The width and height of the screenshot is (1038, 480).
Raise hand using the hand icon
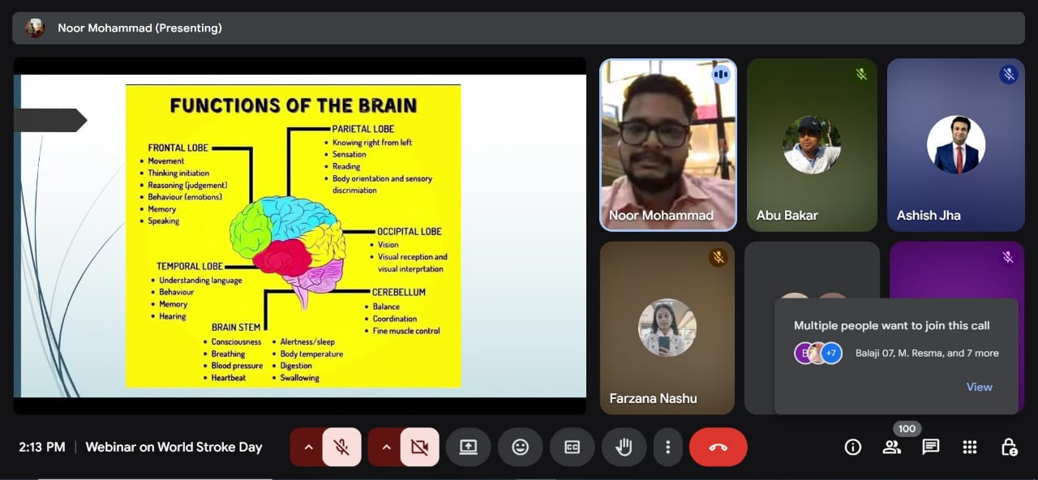(624, 447)
